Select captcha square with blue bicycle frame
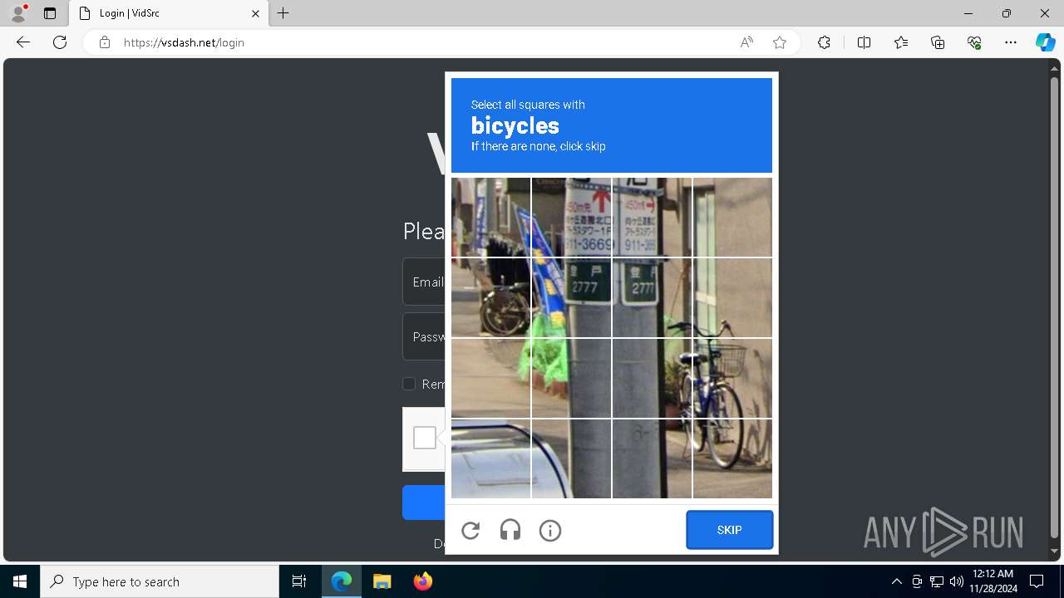1064x598 pixels. 732,378
